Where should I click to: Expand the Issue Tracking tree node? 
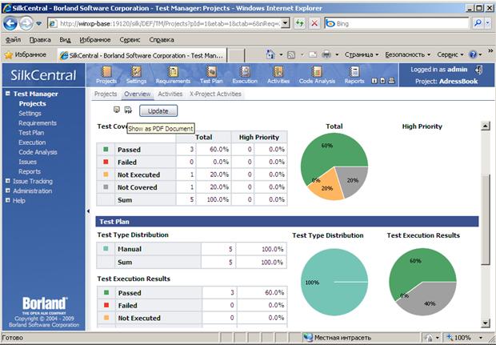8,181
